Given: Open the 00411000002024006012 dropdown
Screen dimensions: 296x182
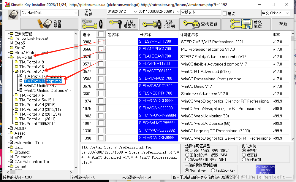Looking at the screenshot, I should [178, 12].
